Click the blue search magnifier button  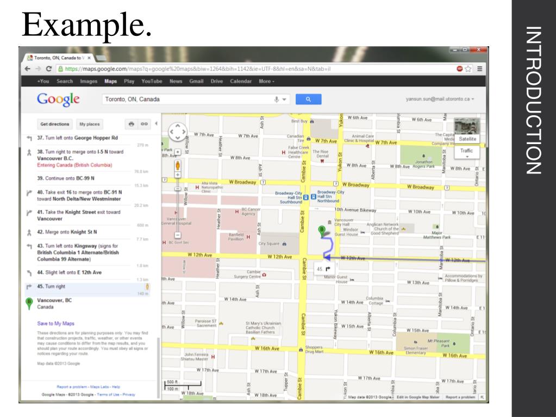309,99
